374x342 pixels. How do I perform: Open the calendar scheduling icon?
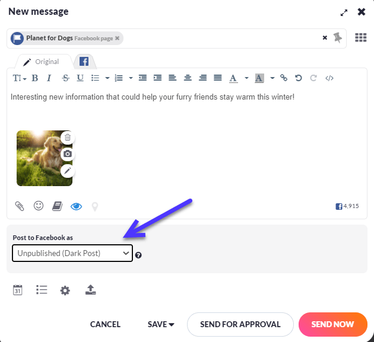pos(18,290)
